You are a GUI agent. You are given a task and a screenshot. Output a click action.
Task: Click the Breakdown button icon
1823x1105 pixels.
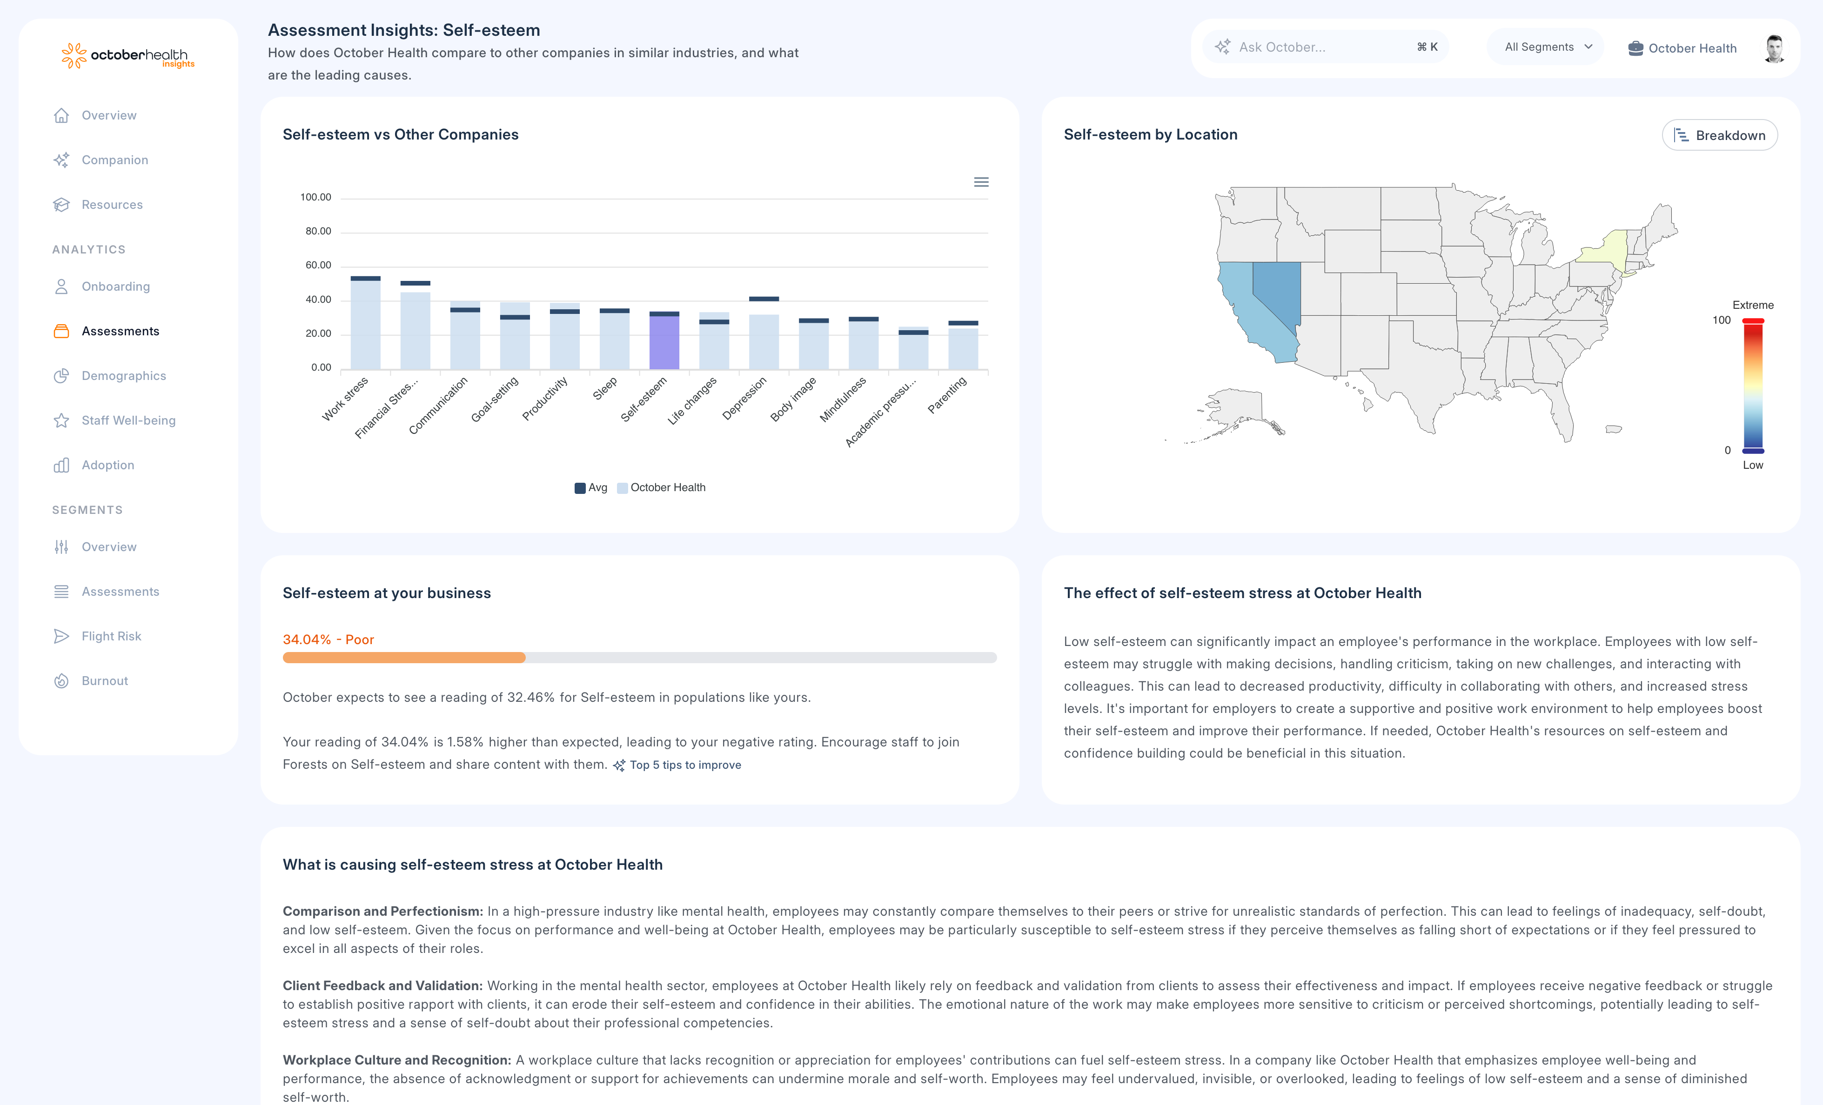(1681, 135)
